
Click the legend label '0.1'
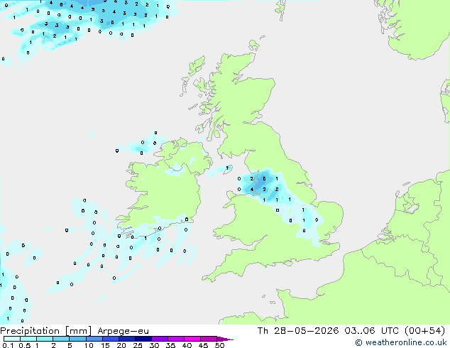pos(8,345)
